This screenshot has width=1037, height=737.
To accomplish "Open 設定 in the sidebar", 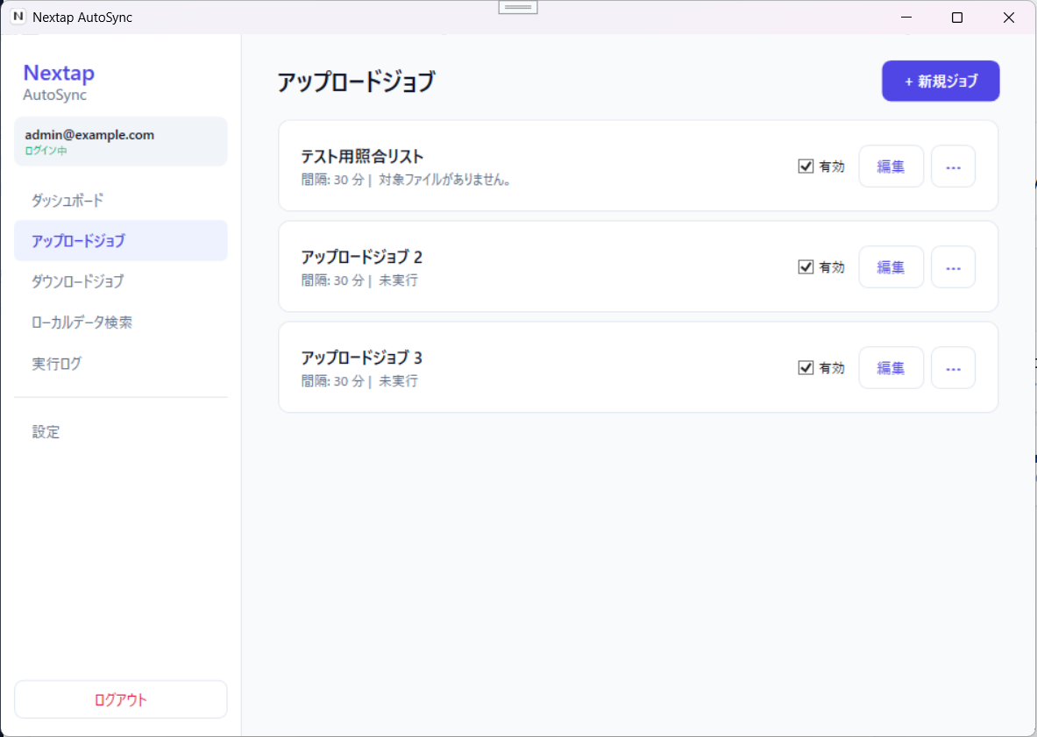I will [x=120, y=432].
